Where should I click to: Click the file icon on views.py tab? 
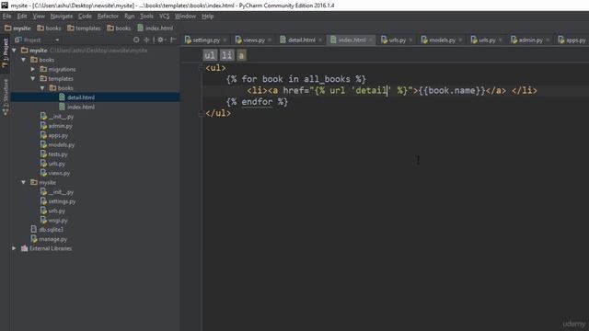[238, 40]
